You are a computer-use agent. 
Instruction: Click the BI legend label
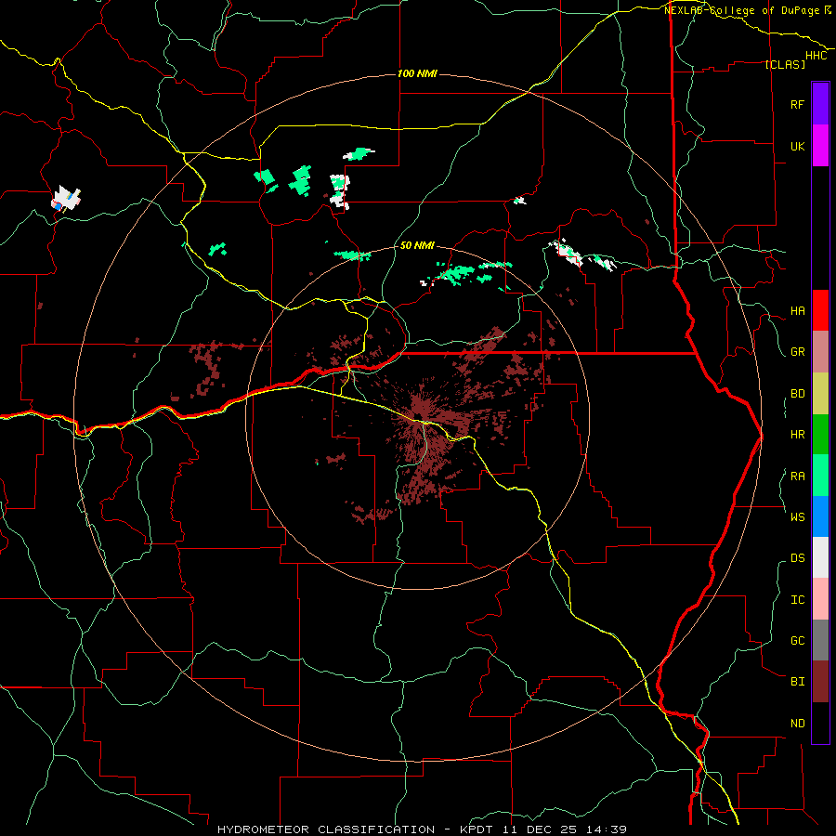797,682
